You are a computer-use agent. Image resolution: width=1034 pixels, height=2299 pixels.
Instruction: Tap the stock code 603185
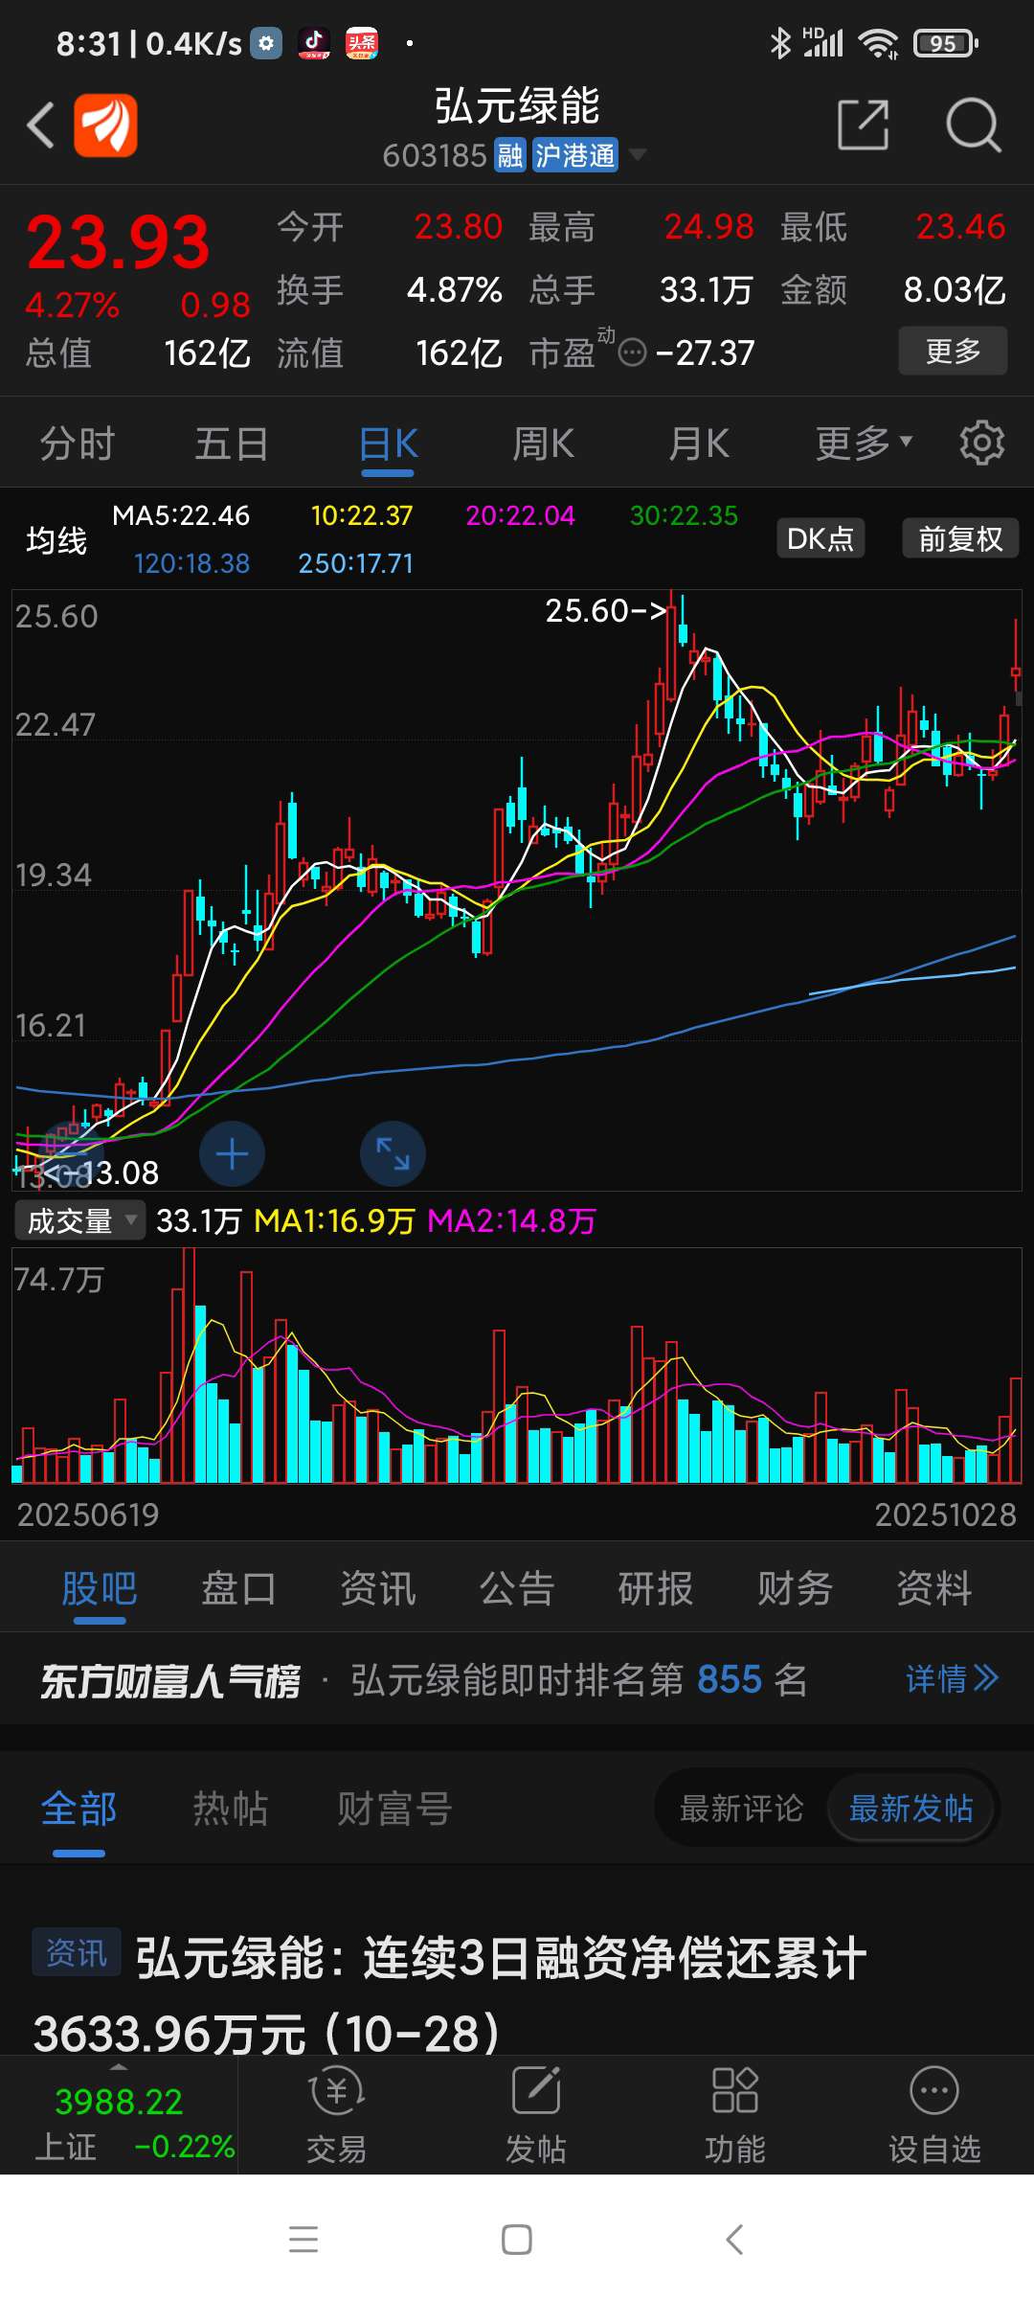[x=435, y=155]
